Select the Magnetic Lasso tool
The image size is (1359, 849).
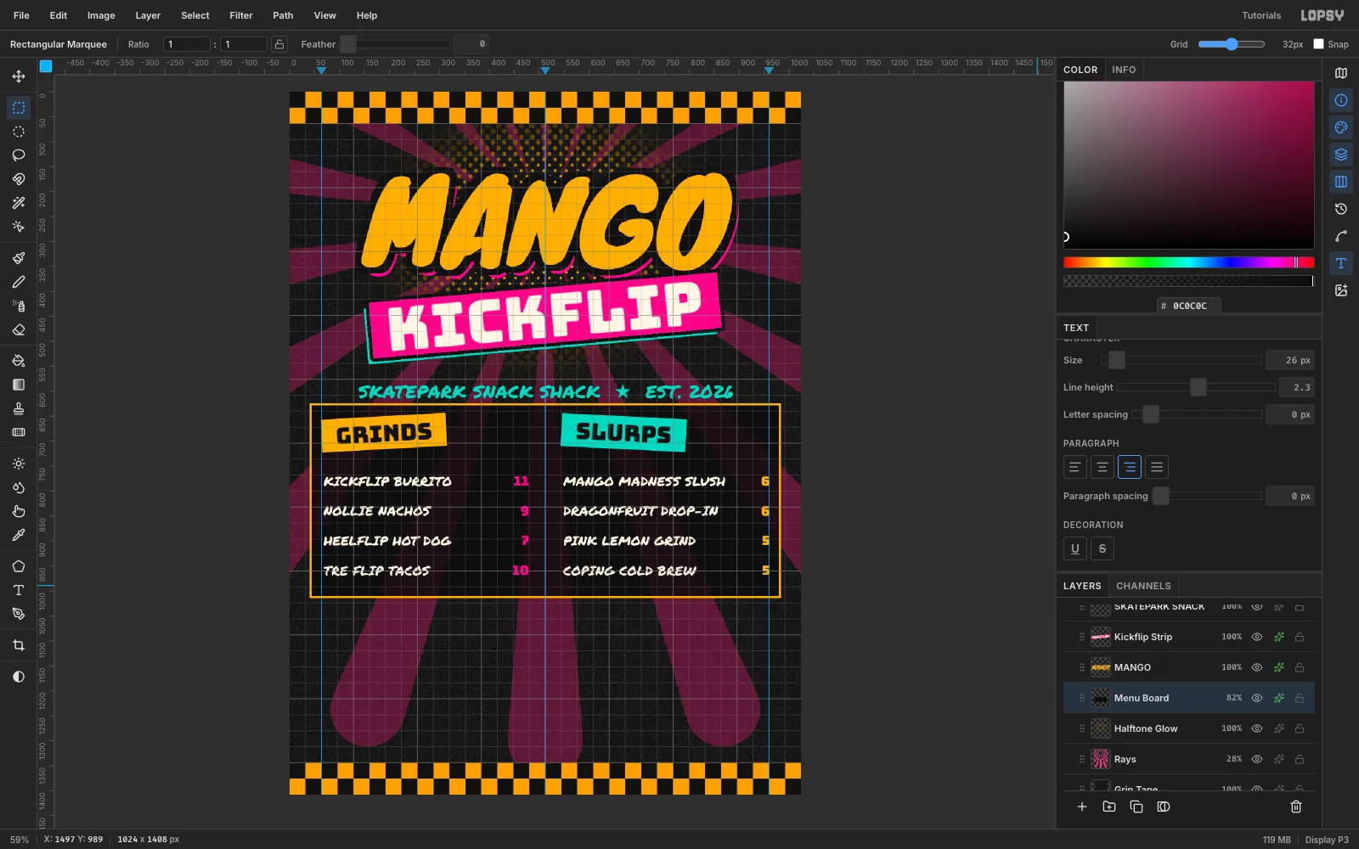[x=19, y=179]
